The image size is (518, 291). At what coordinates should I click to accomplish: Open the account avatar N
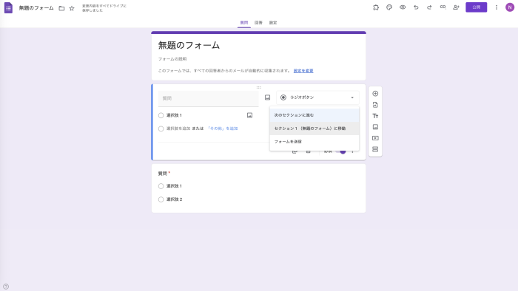pos(510,7)
